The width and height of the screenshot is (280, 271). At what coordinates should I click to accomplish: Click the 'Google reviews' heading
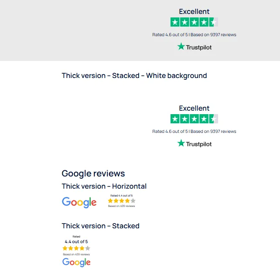coord(93,173)
